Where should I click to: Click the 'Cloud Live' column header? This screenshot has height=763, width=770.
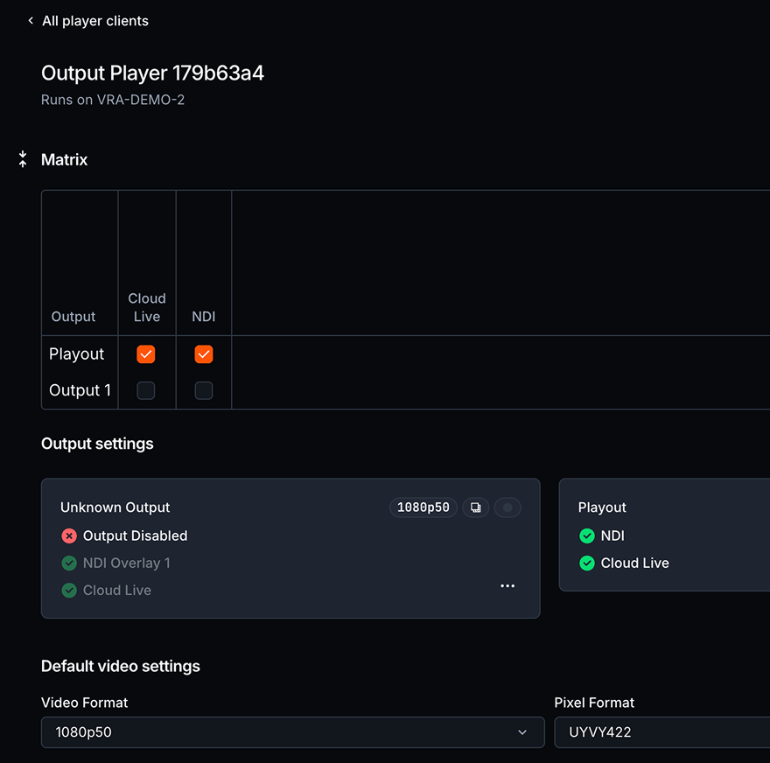[147, 307]
